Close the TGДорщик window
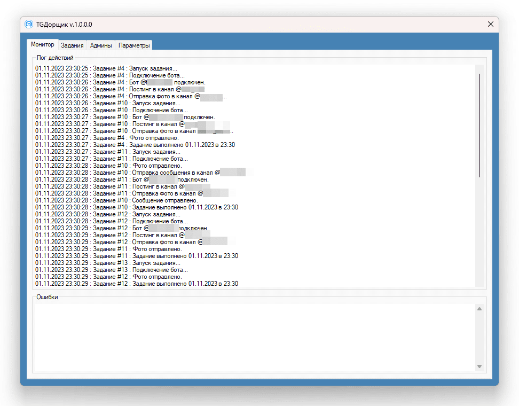This screenshot has height=406, width=519. (491, 24)
